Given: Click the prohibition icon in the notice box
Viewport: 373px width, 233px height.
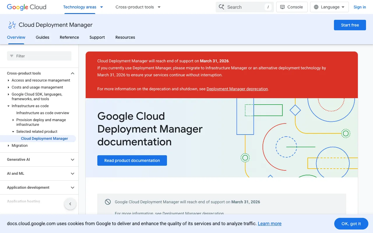Looking at the screenshot, I should point(108,202).
